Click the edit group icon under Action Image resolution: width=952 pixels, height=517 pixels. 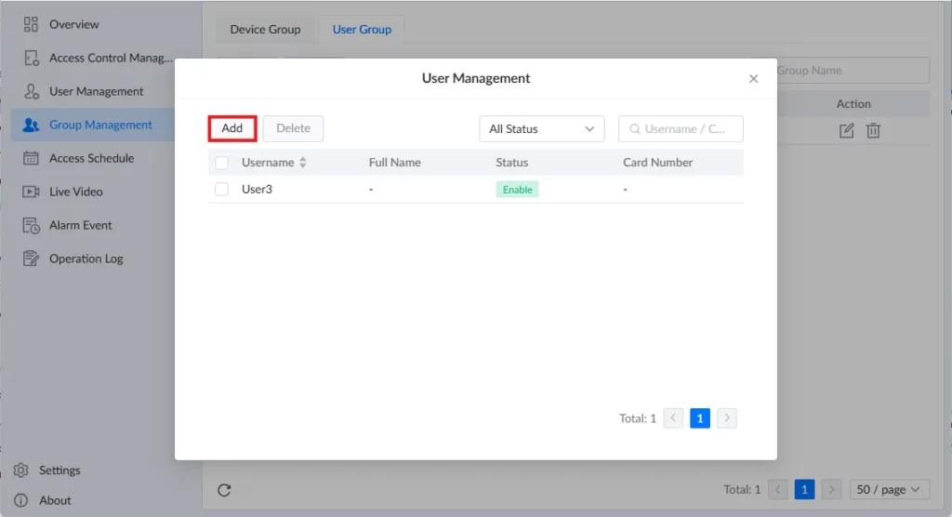(846, 130)
